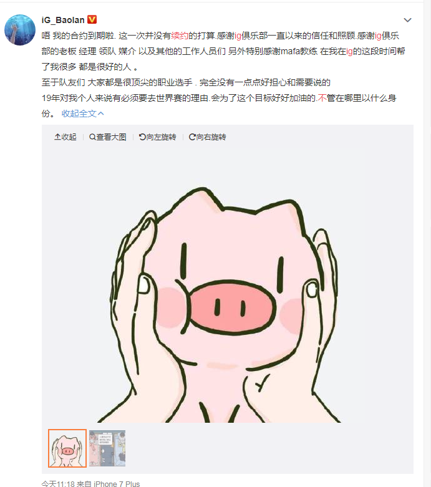This screenshot has height=487, width=431.
Task: Rotate image right with 向右旋转
Action: 207,137
